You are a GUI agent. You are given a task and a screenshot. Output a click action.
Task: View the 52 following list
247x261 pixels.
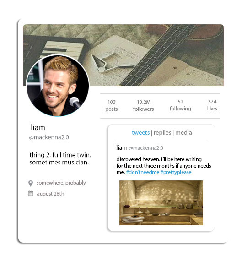180,105
